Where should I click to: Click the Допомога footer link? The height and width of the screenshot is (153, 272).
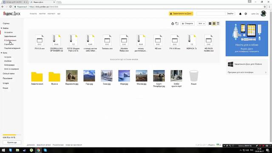click(x=31, y=145)
